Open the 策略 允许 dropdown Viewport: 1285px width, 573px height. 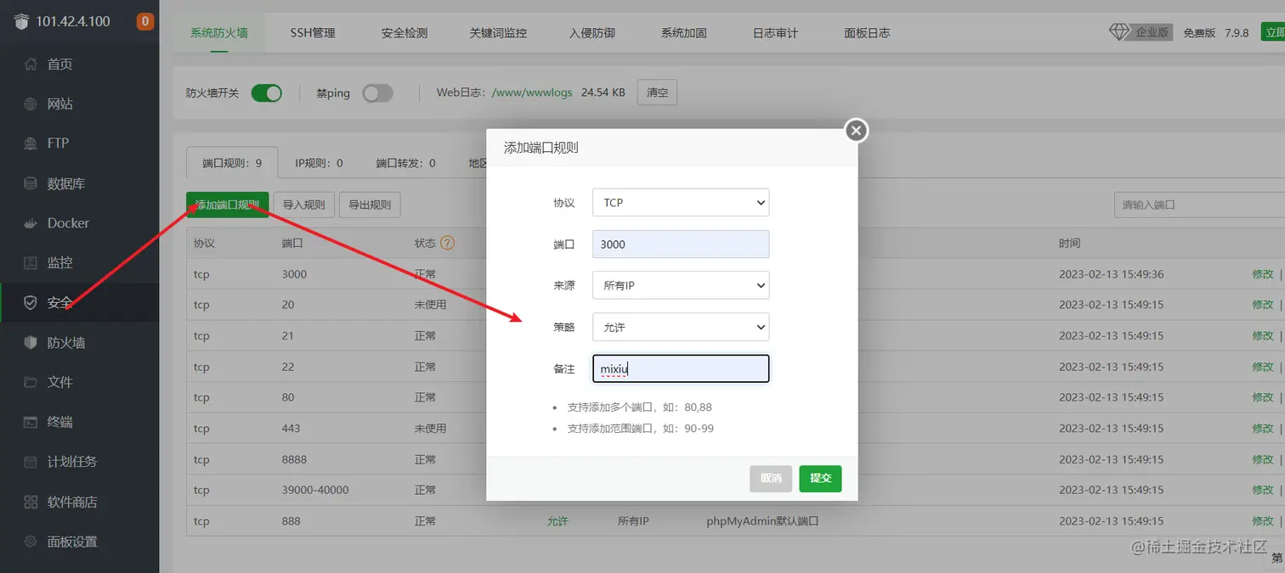(681, 327)
